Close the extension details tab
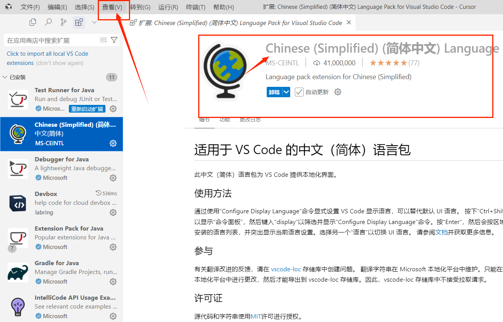Viewport: 503px width, 322px height. [x=349, y=23]
